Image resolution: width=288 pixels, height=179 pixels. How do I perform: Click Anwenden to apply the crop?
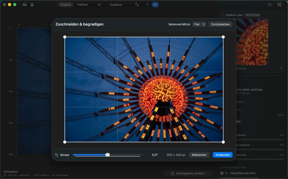tap(223, 155)
